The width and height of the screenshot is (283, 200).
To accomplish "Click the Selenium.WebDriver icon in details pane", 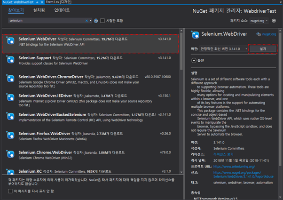I will tap(195, 35).
